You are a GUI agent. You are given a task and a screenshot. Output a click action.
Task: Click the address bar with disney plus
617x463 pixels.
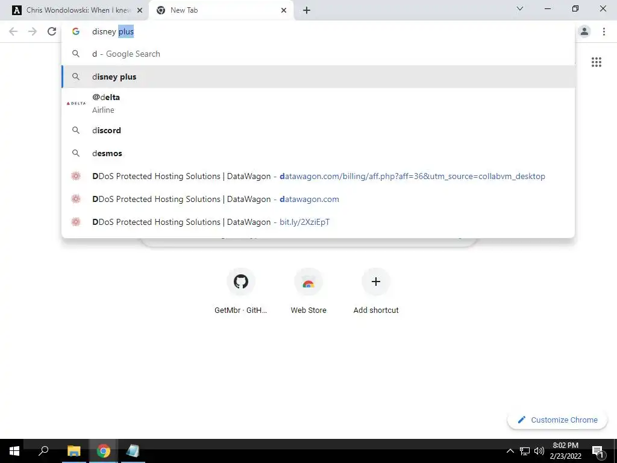(318, 31)
